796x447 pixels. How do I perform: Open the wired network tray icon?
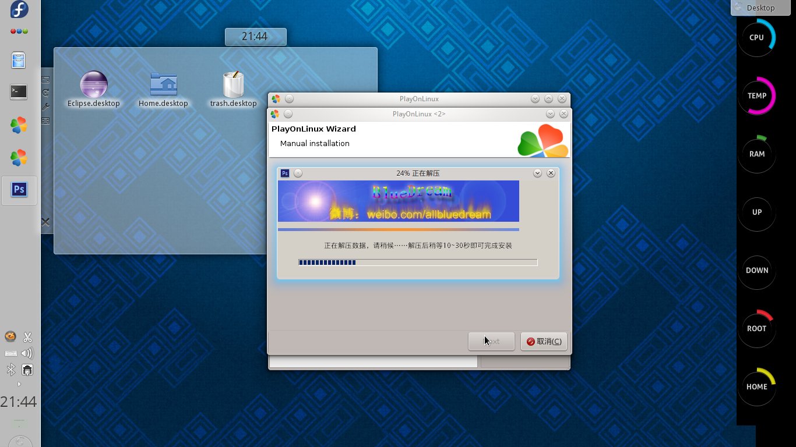tap(27, 370)
